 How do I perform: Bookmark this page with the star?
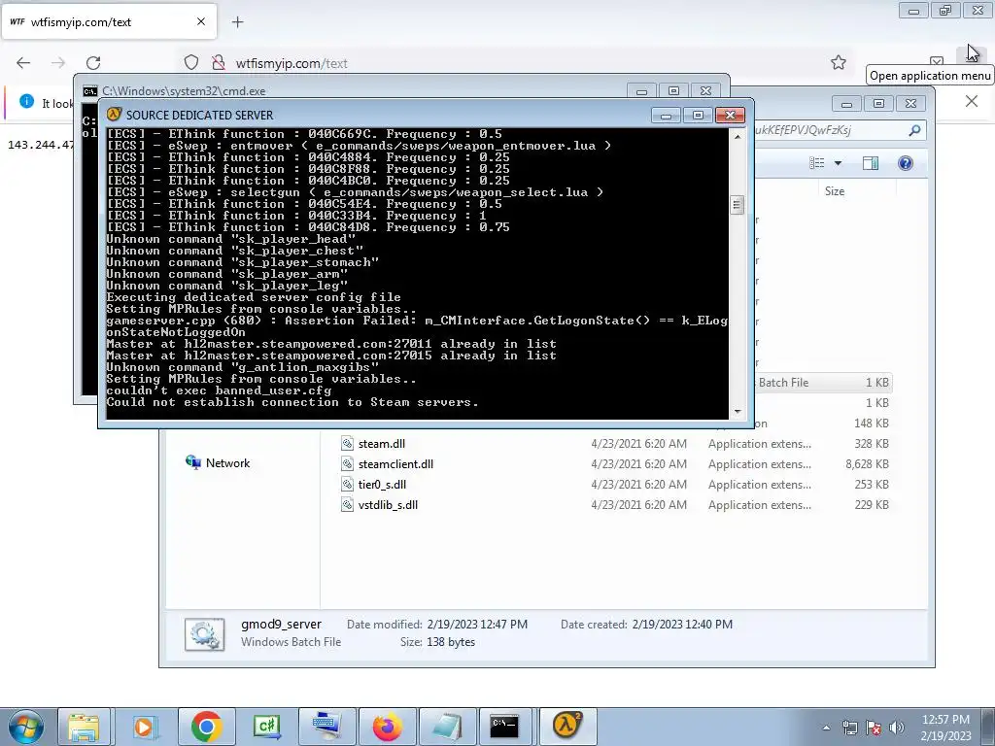pos(839,62)
